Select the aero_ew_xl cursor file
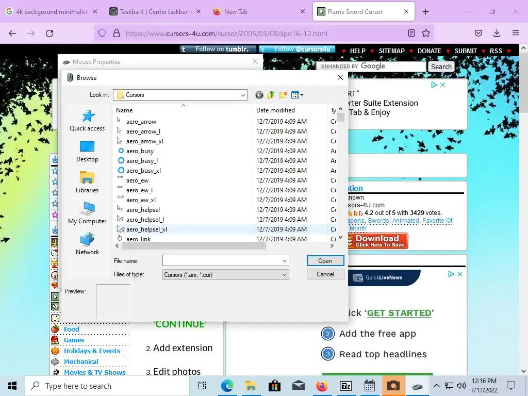The height and width of the screenshot is (396, 528). (x=141, y=200)
